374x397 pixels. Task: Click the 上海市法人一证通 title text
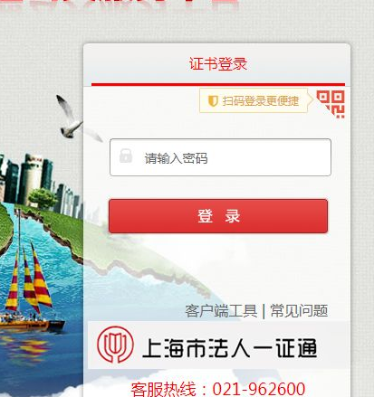coord(230,347)
